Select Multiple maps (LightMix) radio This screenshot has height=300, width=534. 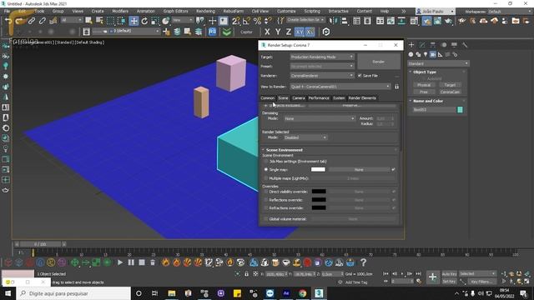[x=266, y=178]
